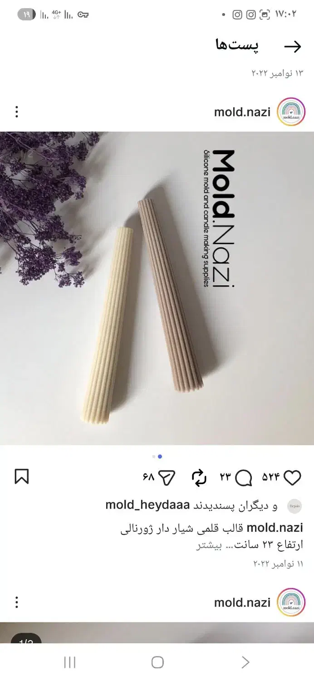The image size is (314, 680).
Task: Tap the back arrow beside پست‌ها
Action: coord(293,46)
